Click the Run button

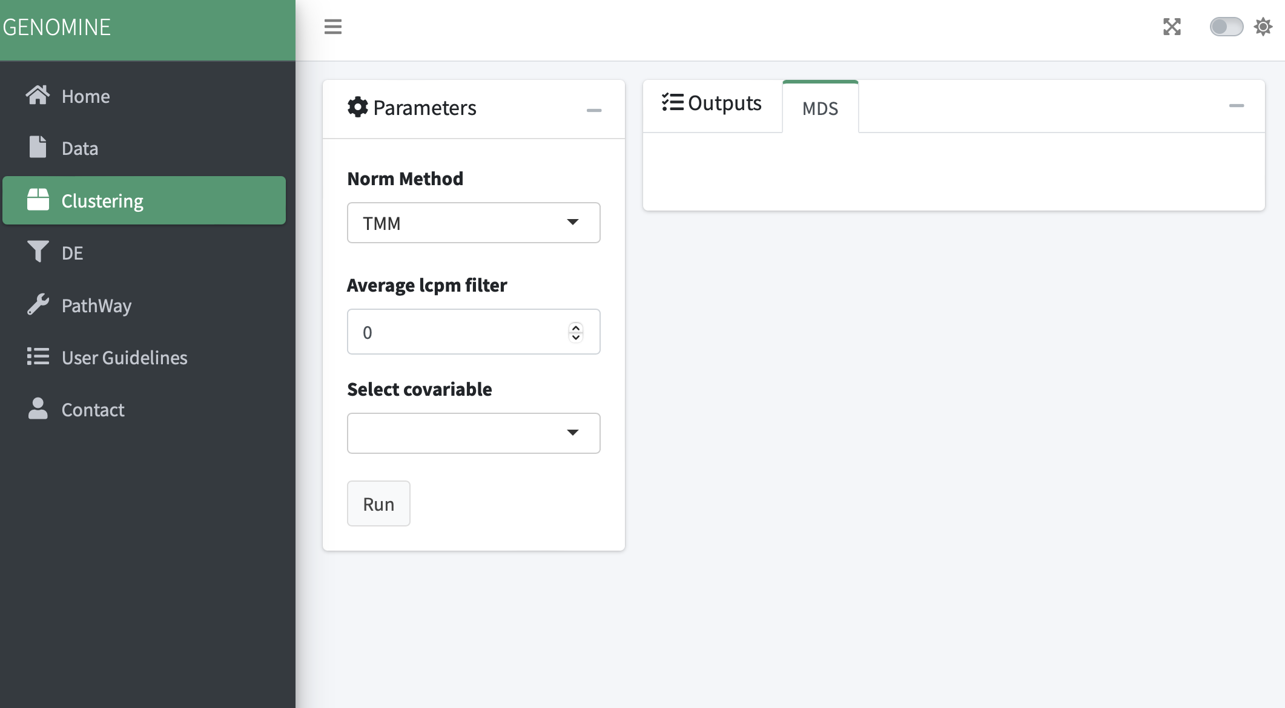(378, 503)
